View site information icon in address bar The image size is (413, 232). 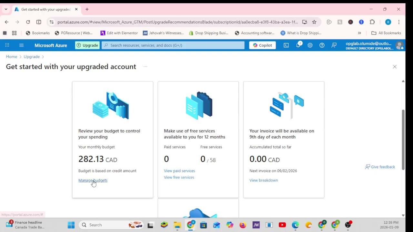click(x=51, y=22)
